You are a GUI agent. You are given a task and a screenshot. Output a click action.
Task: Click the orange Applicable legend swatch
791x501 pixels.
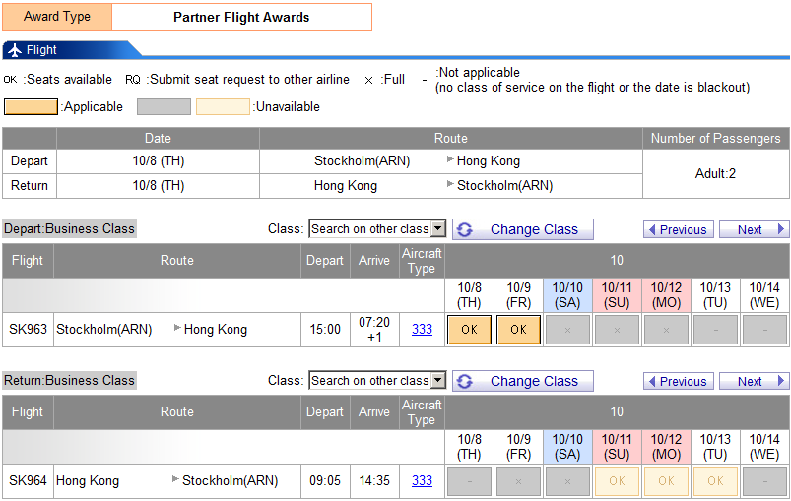tap(31, 107)
